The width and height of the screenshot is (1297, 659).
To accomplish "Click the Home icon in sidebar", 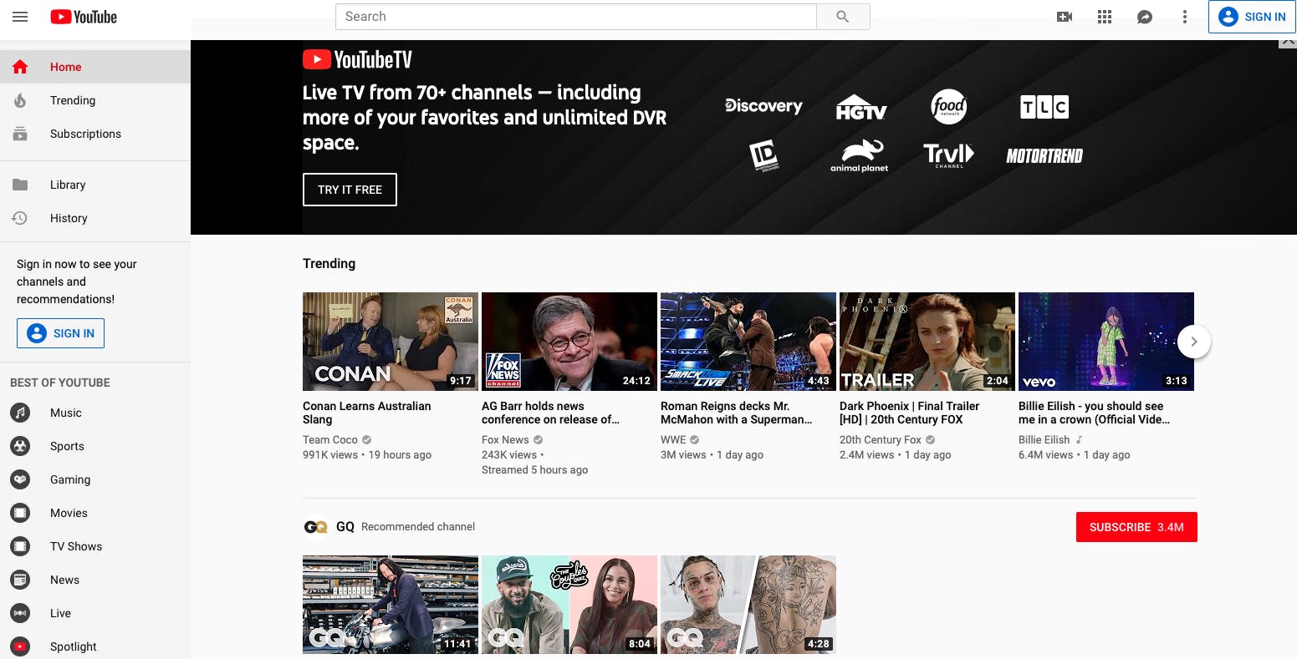I will (20, 67).
